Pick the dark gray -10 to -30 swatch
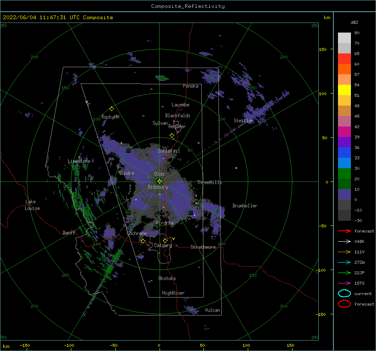The height and width of the screenshot is (351, 376). coord(344,215)
